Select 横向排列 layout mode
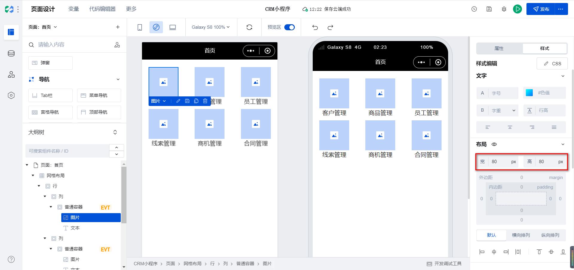Viewport: 574px width, 270px height. click(521, 235)
